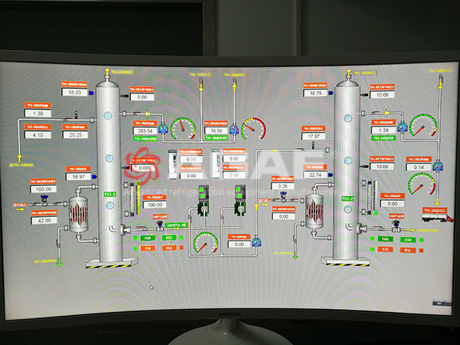Click the blue transmitter below the 0.14 value
Image resolution: width=460 pixels, height=345 pixels.
tap(438, 164)
